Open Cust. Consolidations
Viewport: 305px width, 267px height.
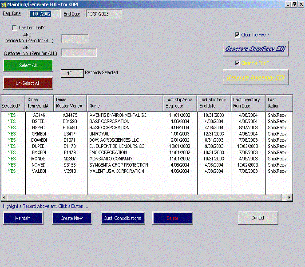[x=123, y=218]
